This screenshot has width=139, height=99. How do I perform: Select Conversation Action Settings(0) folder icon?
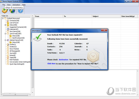point(8,62)
